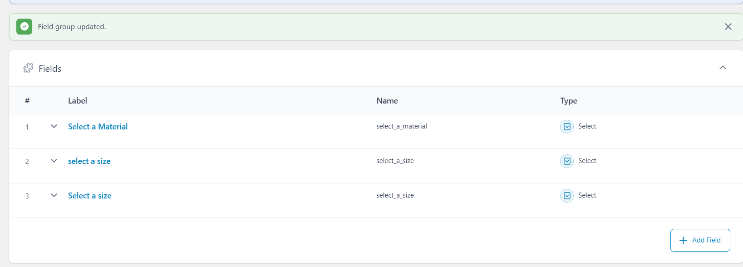Dismiss the 'Field group updated' notice

[x=728, y=27]
